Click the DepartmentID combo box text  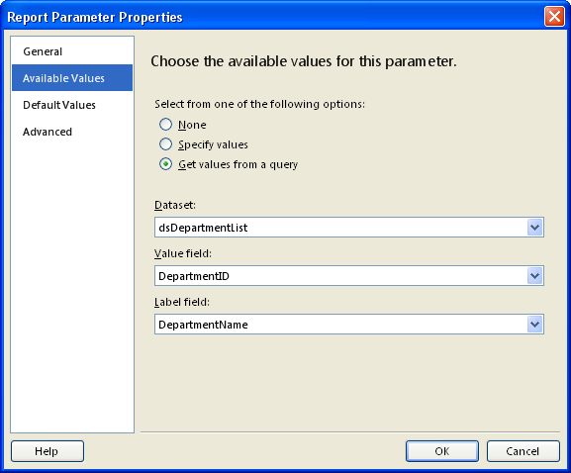coord(194,276)
